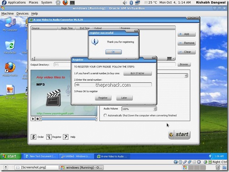Switch to Untitled Windows taskbar item

tap(76, 156)
